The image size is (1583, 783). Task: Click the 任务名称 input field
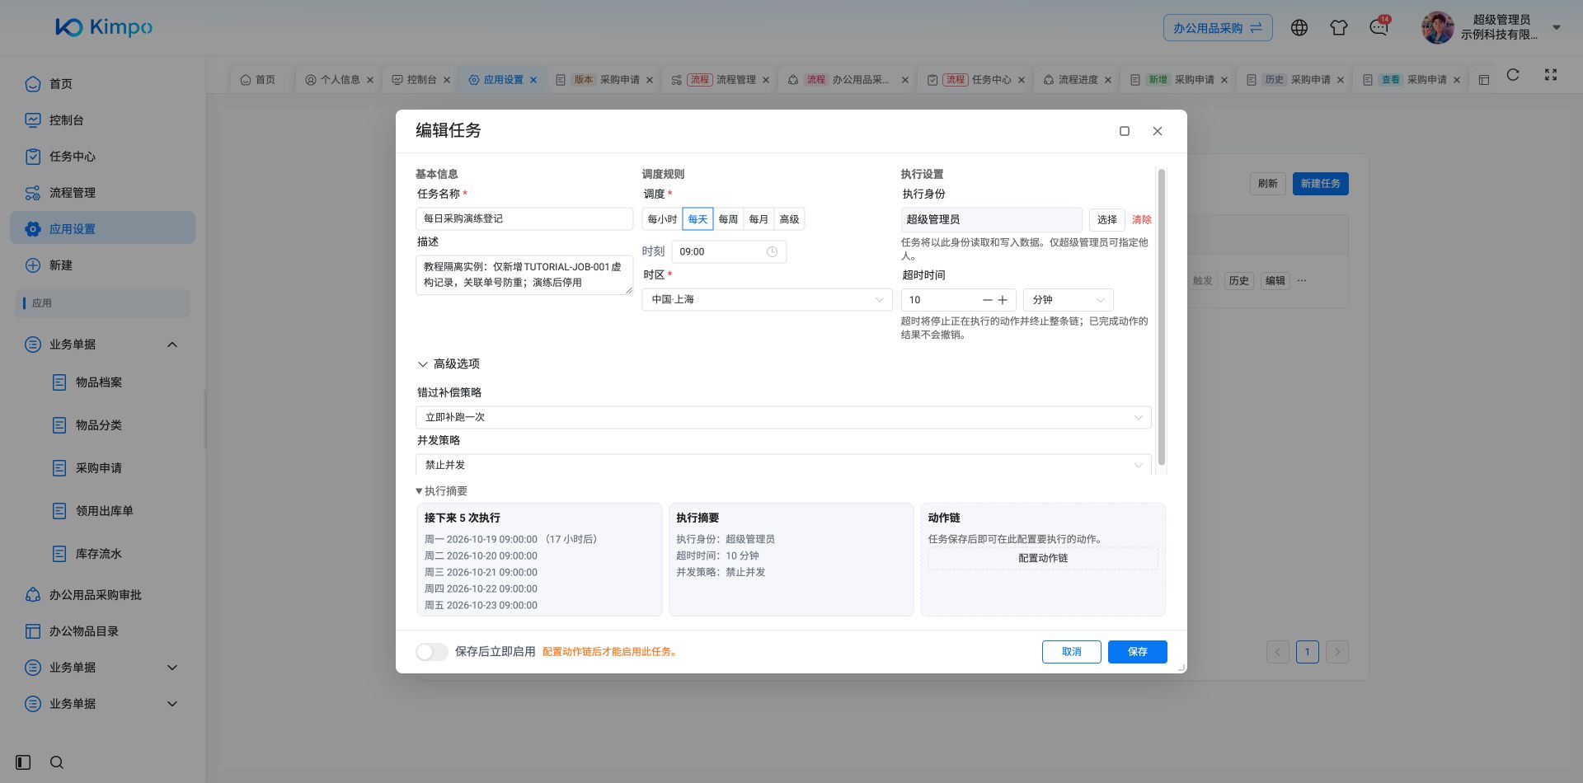coord(524,219)
